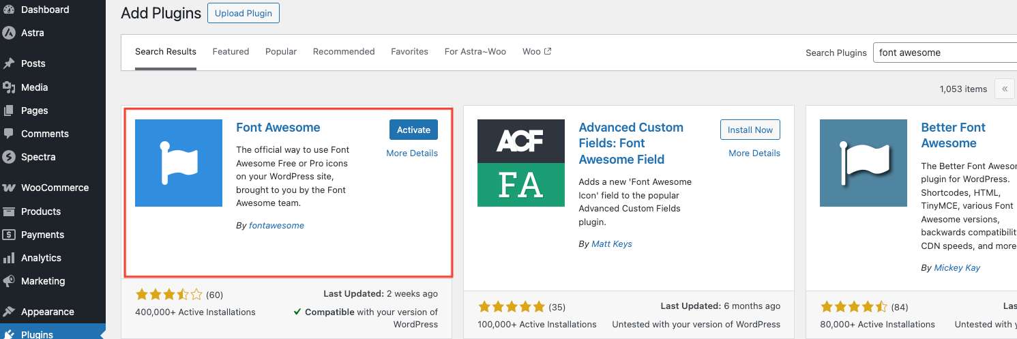1017x339 pixels.
Task: Install Advanced Custom Fields: Font Awesome Field
Action: pos(750,130)
